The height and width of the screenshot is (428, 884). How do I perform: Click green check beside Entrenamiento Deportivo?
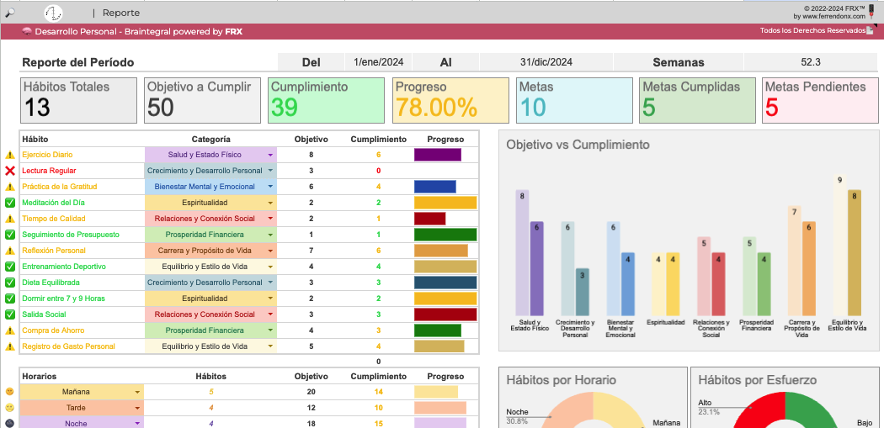(x=9, y=267)
